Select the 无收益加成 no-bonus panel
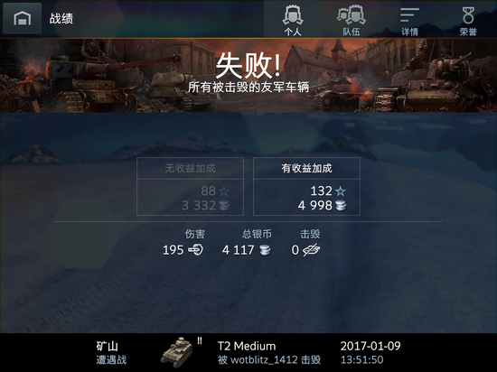The height and width of the screenshot is (372, 497). 190,186
